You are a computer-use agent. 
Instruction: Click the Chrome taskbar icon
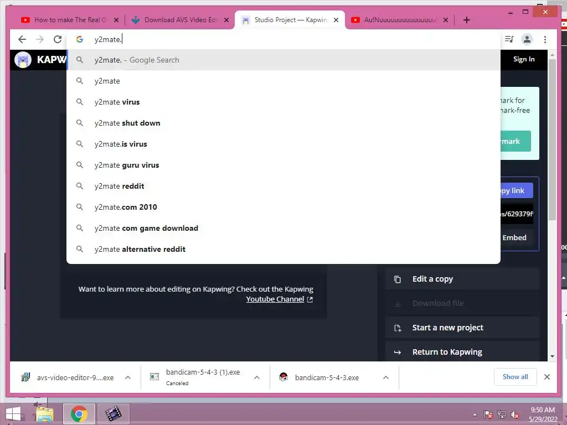79,414
